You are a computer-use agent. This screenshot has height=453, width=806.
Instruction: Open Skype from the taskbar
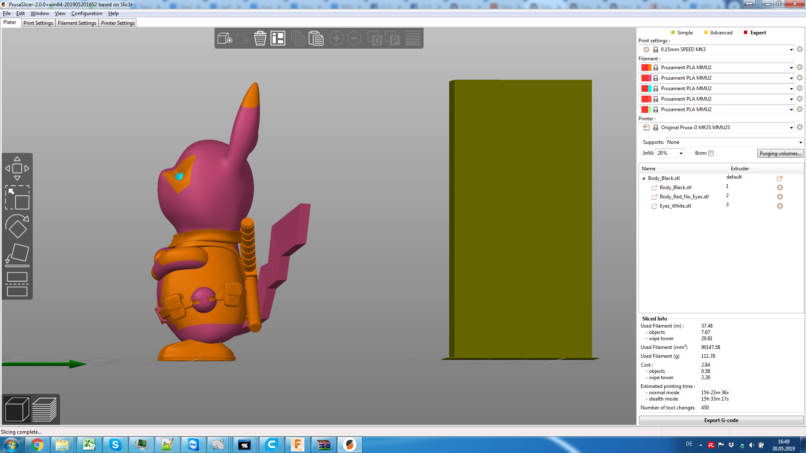click(x=115, y=445)
